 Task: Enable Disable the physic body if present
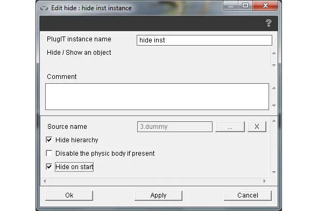[49, 153]
